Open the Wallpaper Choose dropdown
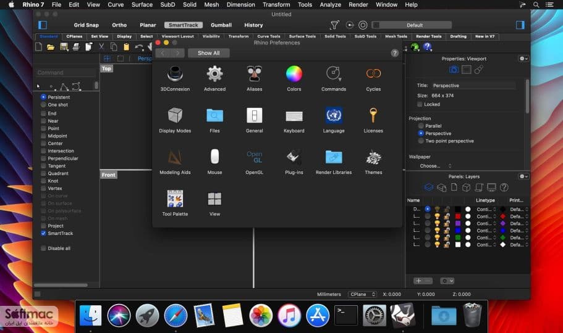This screenshot has width=563, height=333. [x=435, y=166]
